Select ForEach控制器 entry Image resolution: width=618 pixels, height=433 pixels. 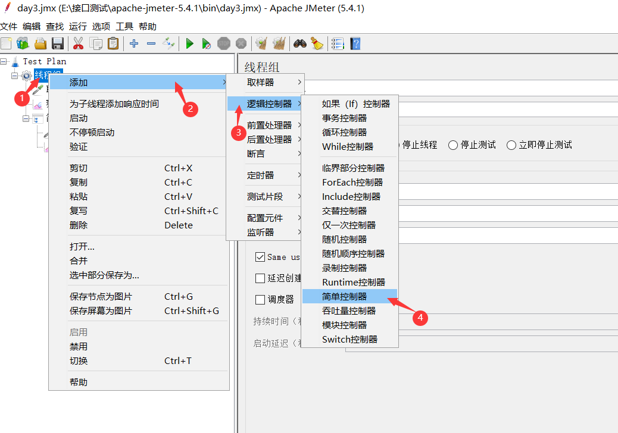[x=349, y=182]
